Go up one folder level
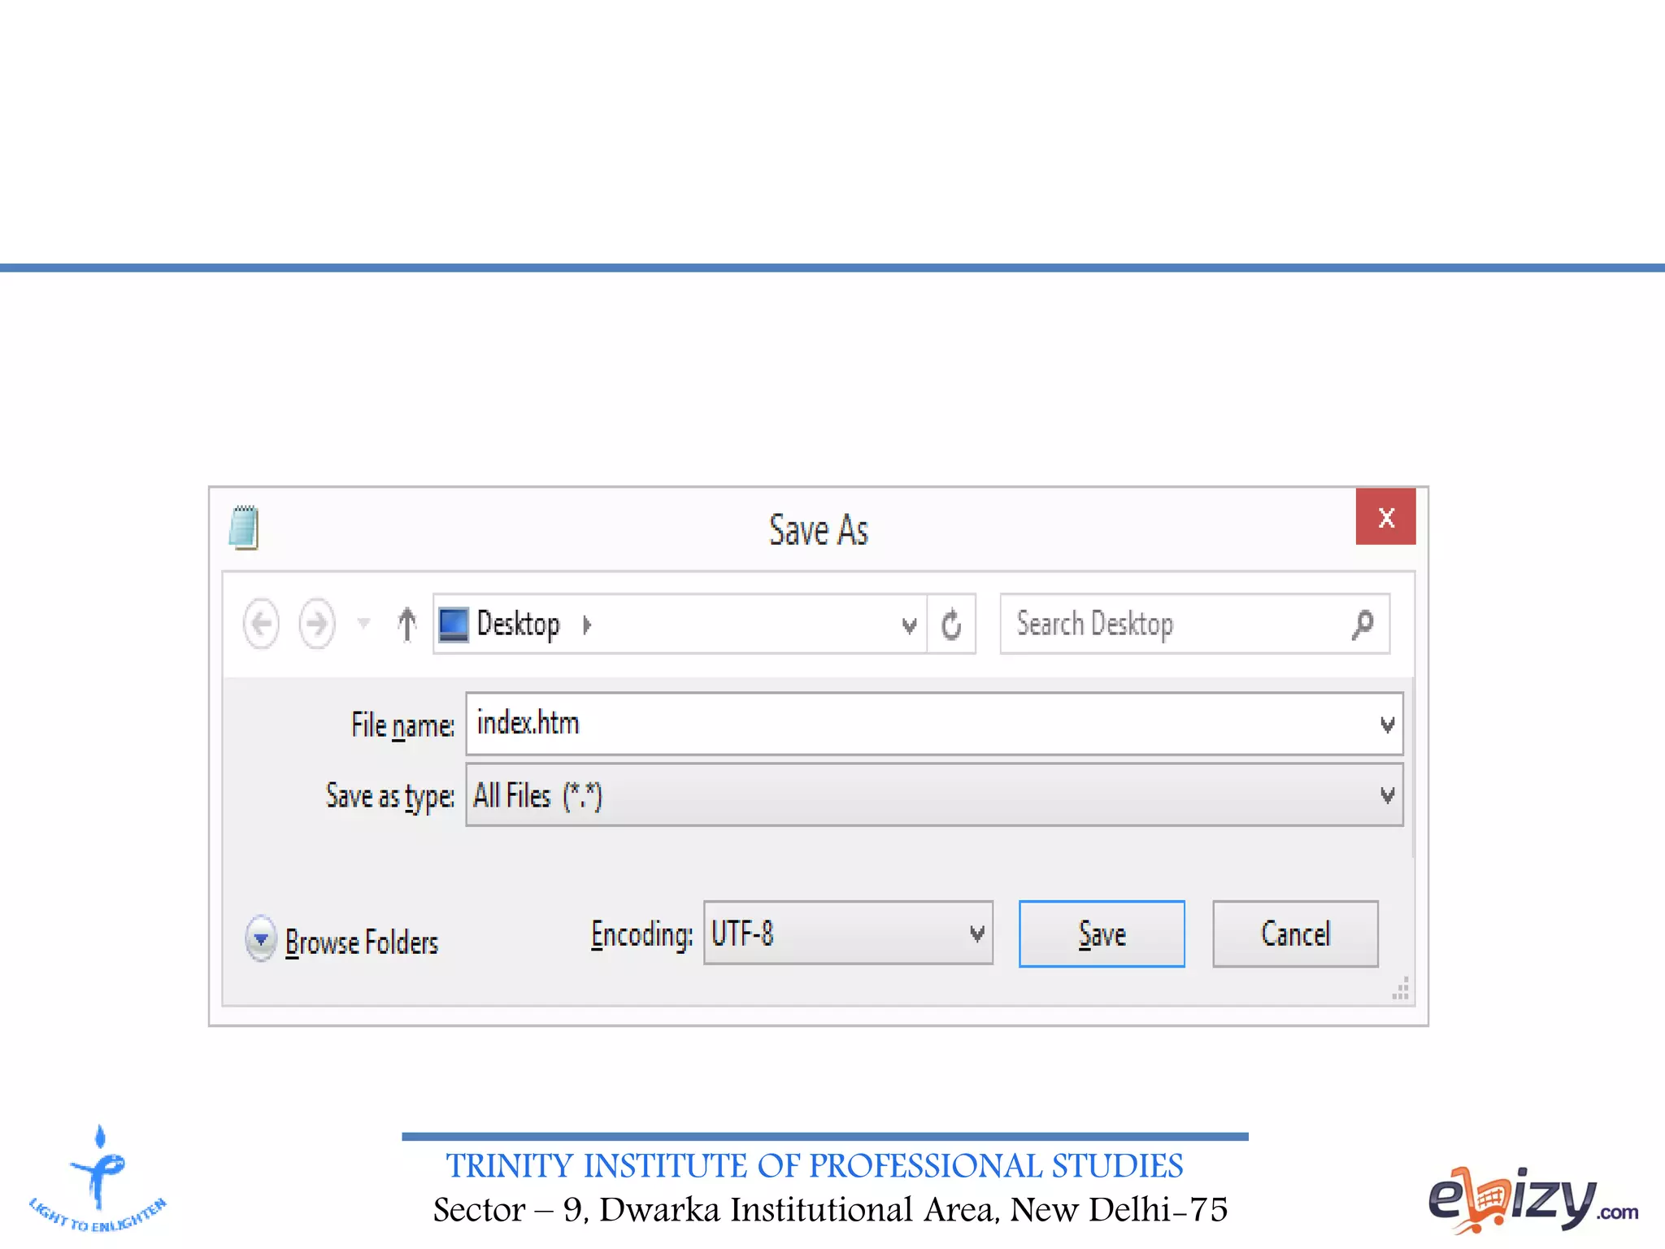This screenshot has width=1665, height=1249. click(x=406, y=624)
